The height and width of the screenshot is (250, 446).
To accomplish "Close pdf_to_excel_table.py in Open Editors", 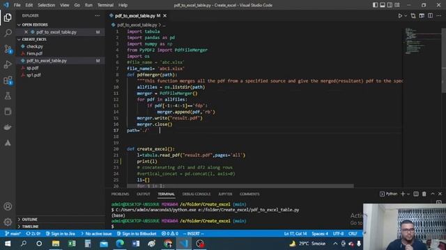I will point(26,32).
